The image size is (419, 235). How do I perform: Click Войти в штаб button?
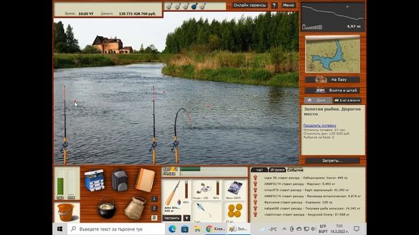(x=332, y=90)
